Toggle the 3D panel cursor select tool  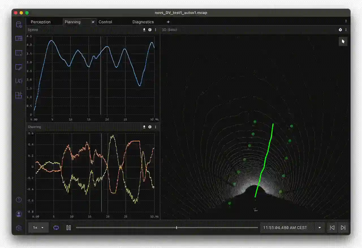[x=343, y=42]
